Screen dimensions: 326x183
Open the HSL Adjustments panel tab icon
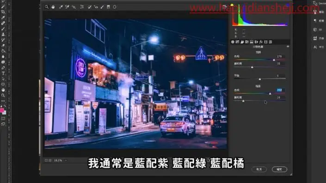point(247,42)
